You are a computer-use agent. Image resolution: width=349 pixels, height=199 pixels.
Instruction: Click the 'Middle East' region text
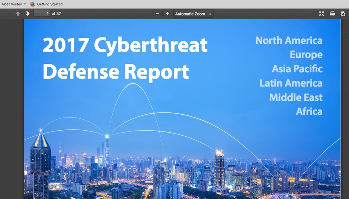[296, 97]
